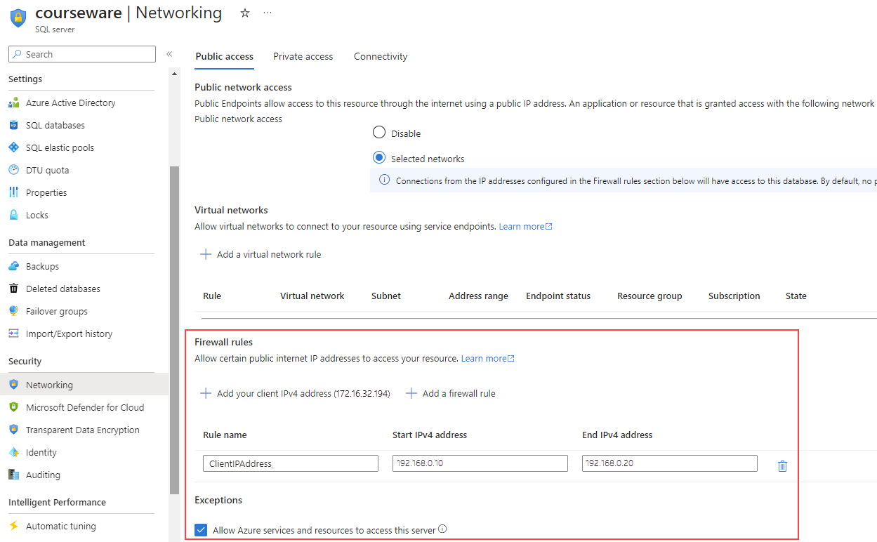Click the SQL elastic pools icon
The width and height of the screenshot is (877, 542).
tap(13, 147)
